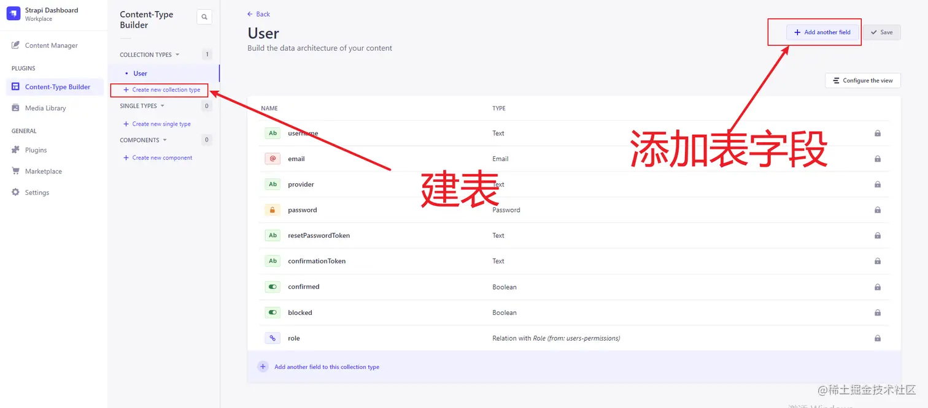Screen dimensions: 928x408
Task: Click the Ab icon of username field
Action: [x=273, y=133]
